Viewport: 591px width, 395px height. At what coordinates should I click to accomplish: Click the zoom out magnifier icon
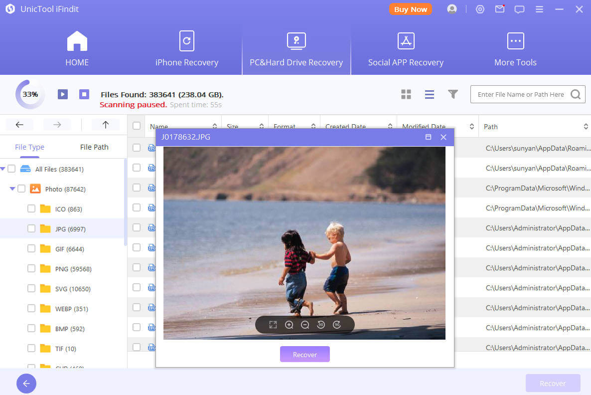305,325
